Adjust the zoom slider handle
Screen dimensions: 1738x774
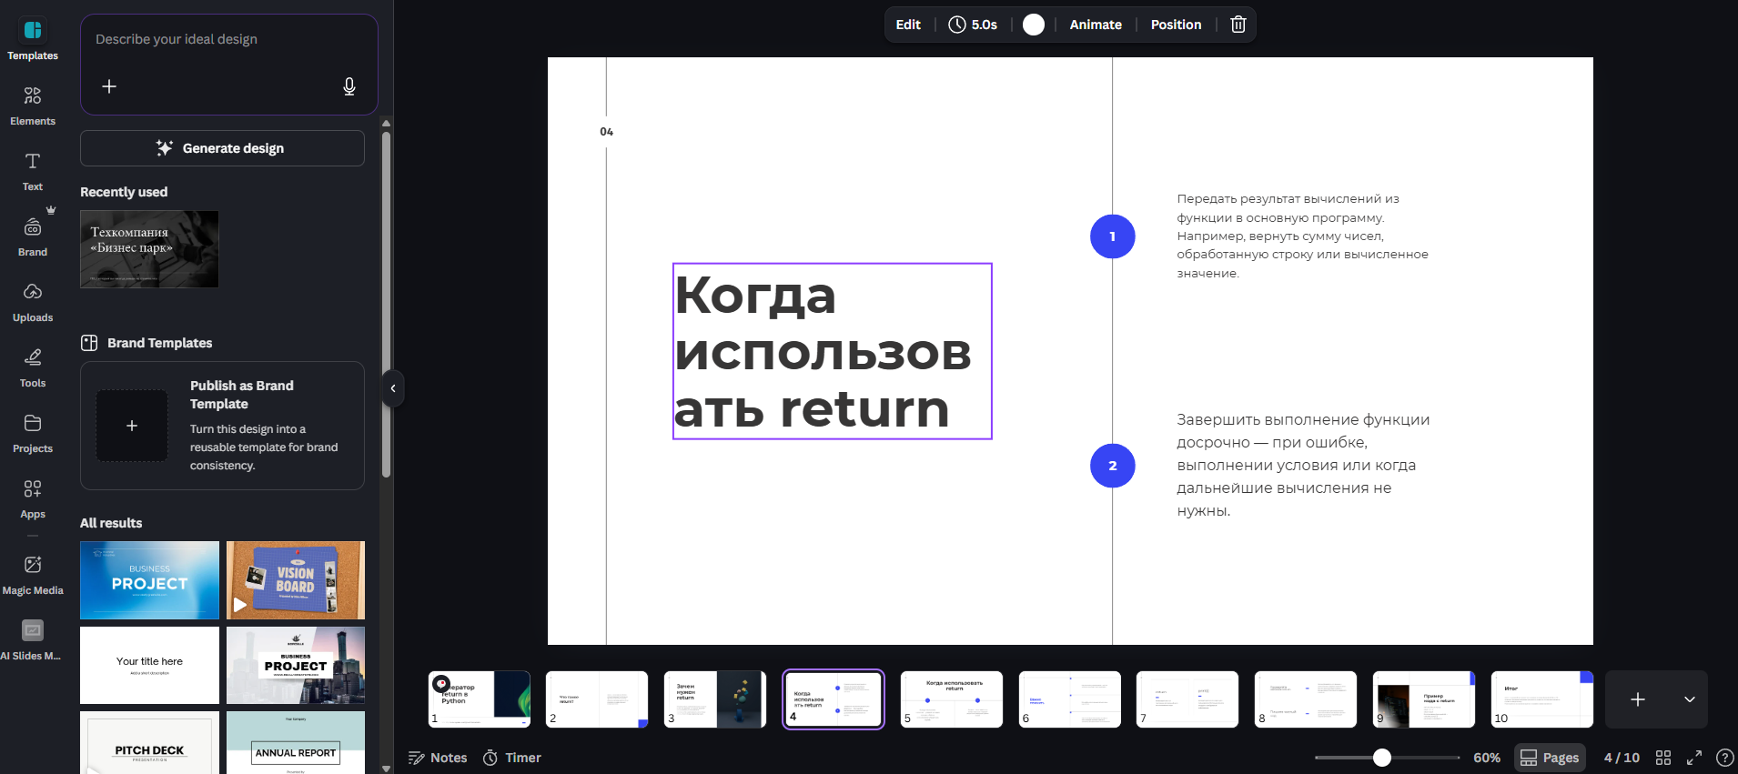coord(1382,758)
